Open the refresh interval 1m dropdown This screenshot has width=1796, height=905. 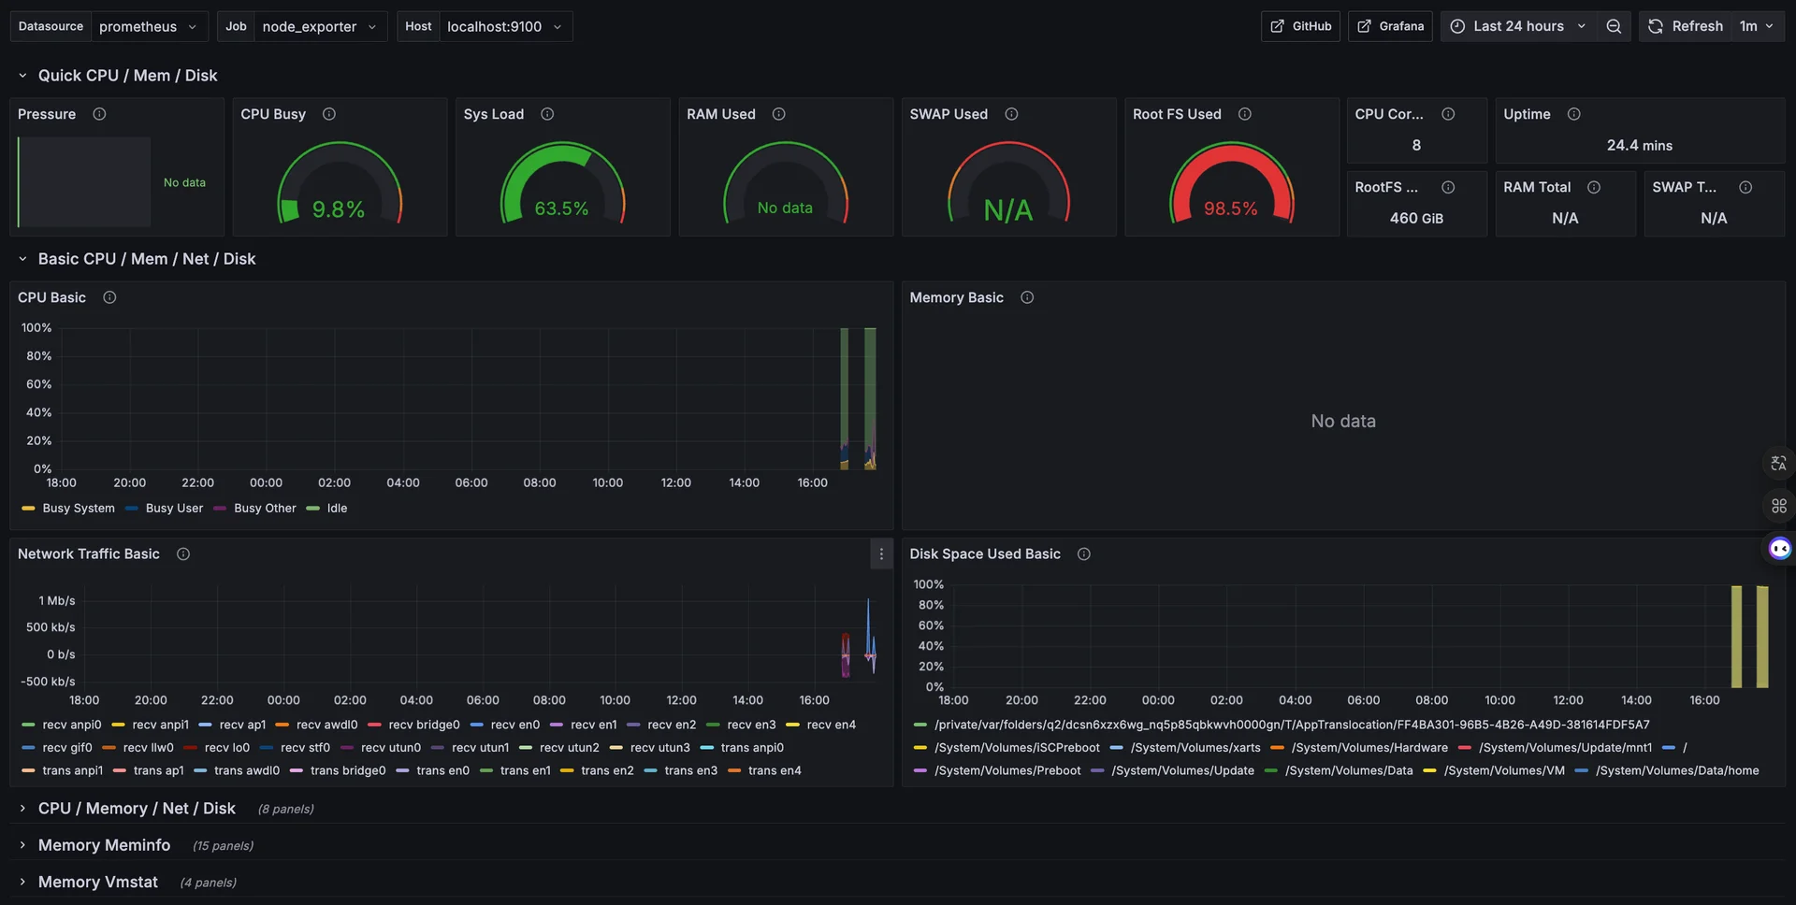click(x=1757, y=26)
